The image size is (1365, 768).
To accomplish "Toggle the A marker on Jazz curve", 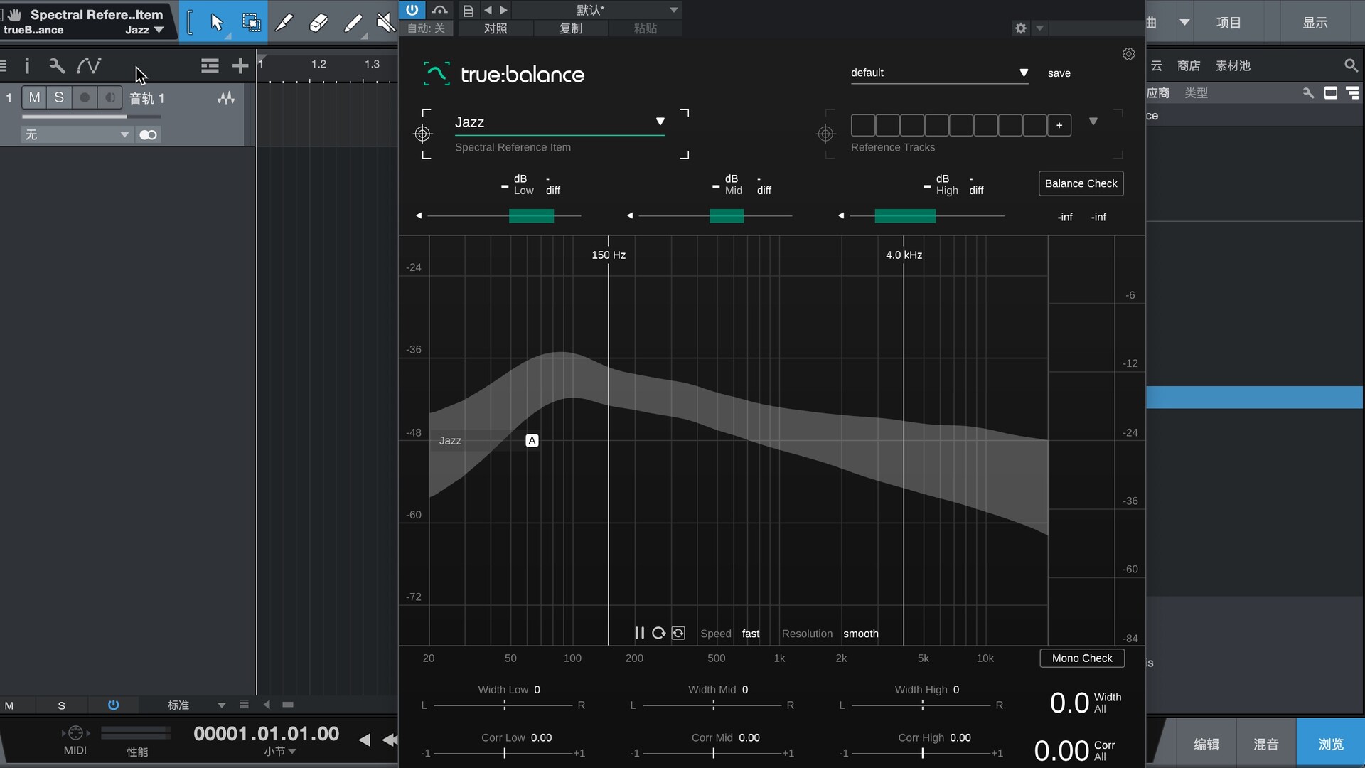I will (532, 441).
